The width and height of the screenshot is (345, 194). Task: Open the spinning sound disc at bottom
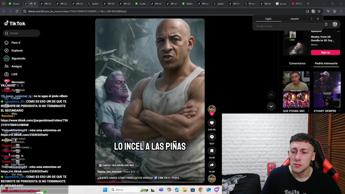(212, 178)
